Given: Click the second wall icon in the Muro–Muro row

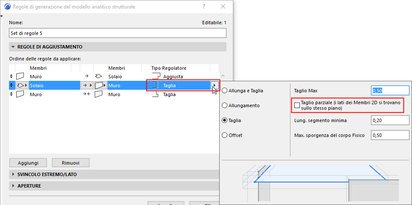Looking at the screenshot, I should click(99, 94).
